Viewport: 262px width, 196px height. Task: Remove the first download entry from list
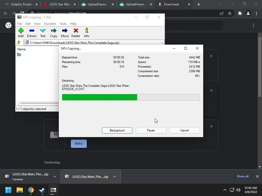tap(211, 56)
